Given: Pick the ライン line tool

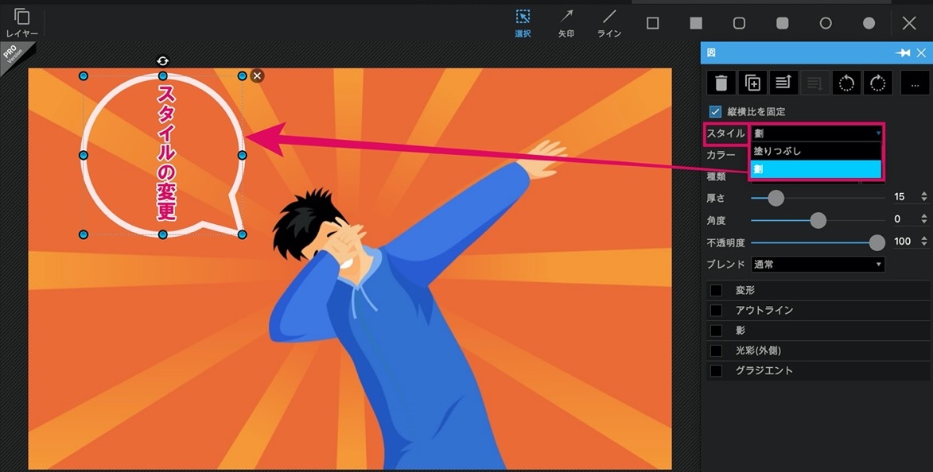Looking at the screenshot, I should (x=609, y=23).
